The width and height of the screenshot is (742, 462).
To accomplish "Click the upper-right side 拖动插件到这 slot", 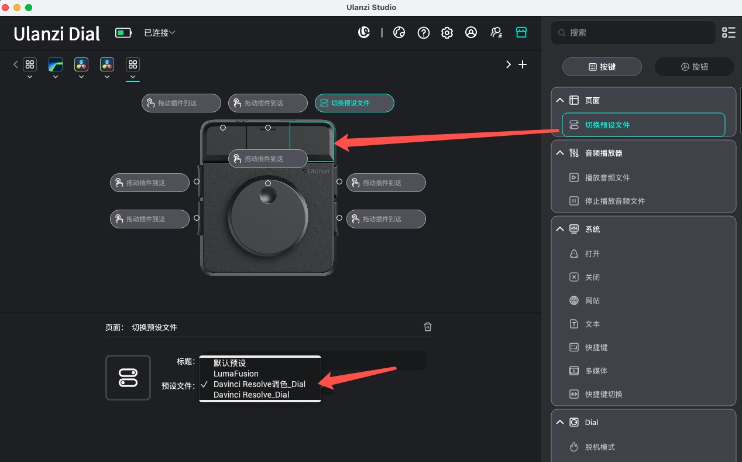I will click(x=386, y=183).
